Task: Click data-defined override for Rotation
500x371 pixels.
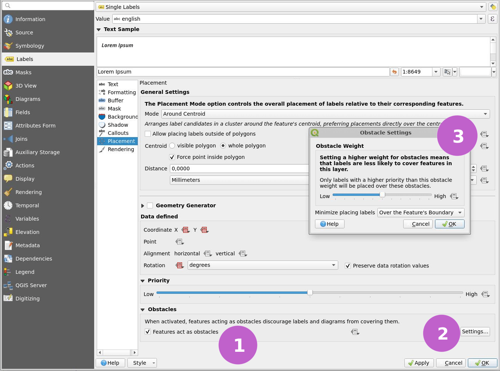Action: coord(179,265)
